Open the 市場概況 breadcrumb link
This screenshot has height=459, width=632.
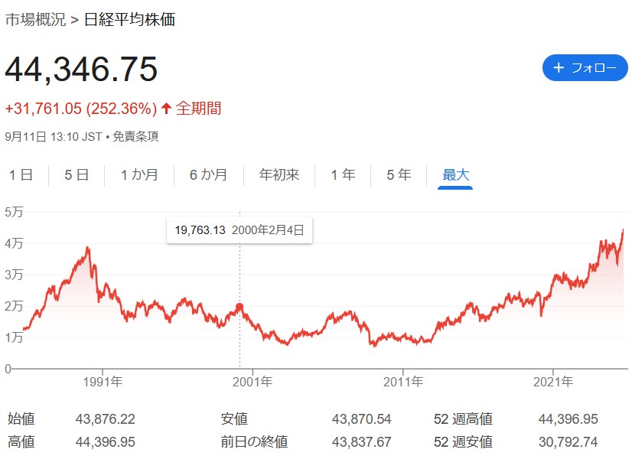pos(35,20)
